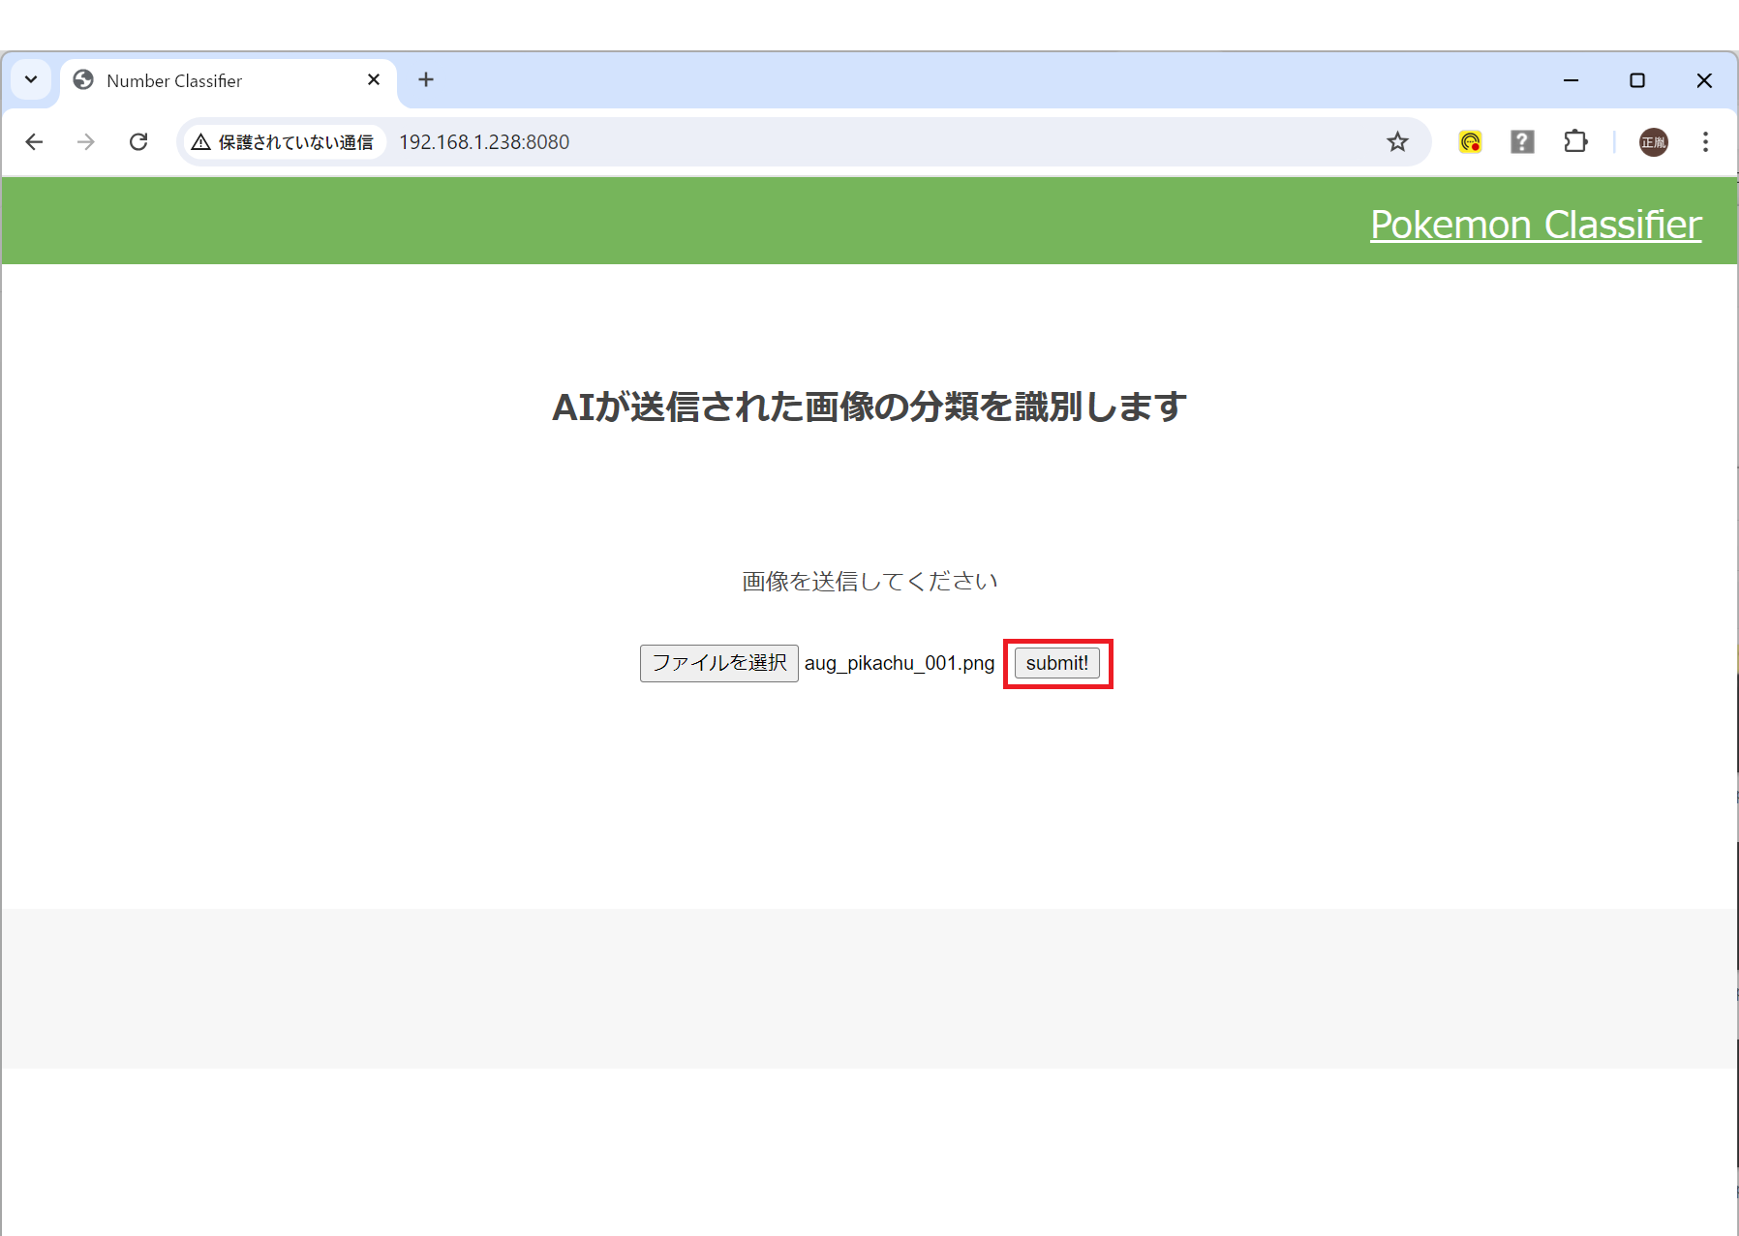Open the profile avatar menu
This screenshot has height=1236, width=1739.
1654,142
